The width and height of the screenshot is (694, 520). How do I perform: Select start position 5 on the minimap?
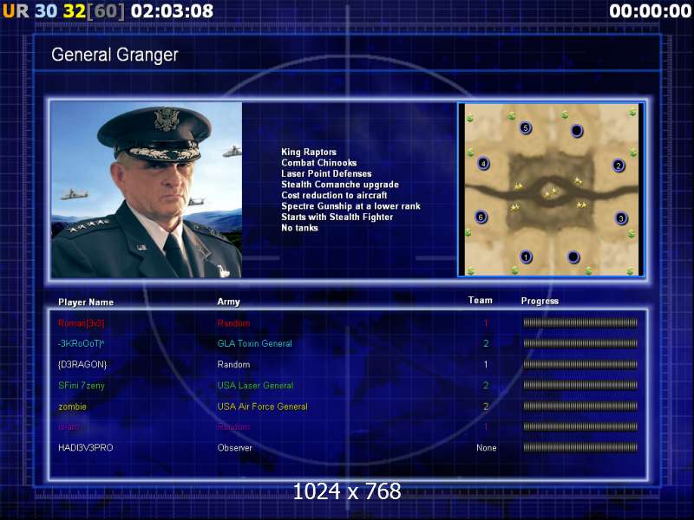click(525, 128)
